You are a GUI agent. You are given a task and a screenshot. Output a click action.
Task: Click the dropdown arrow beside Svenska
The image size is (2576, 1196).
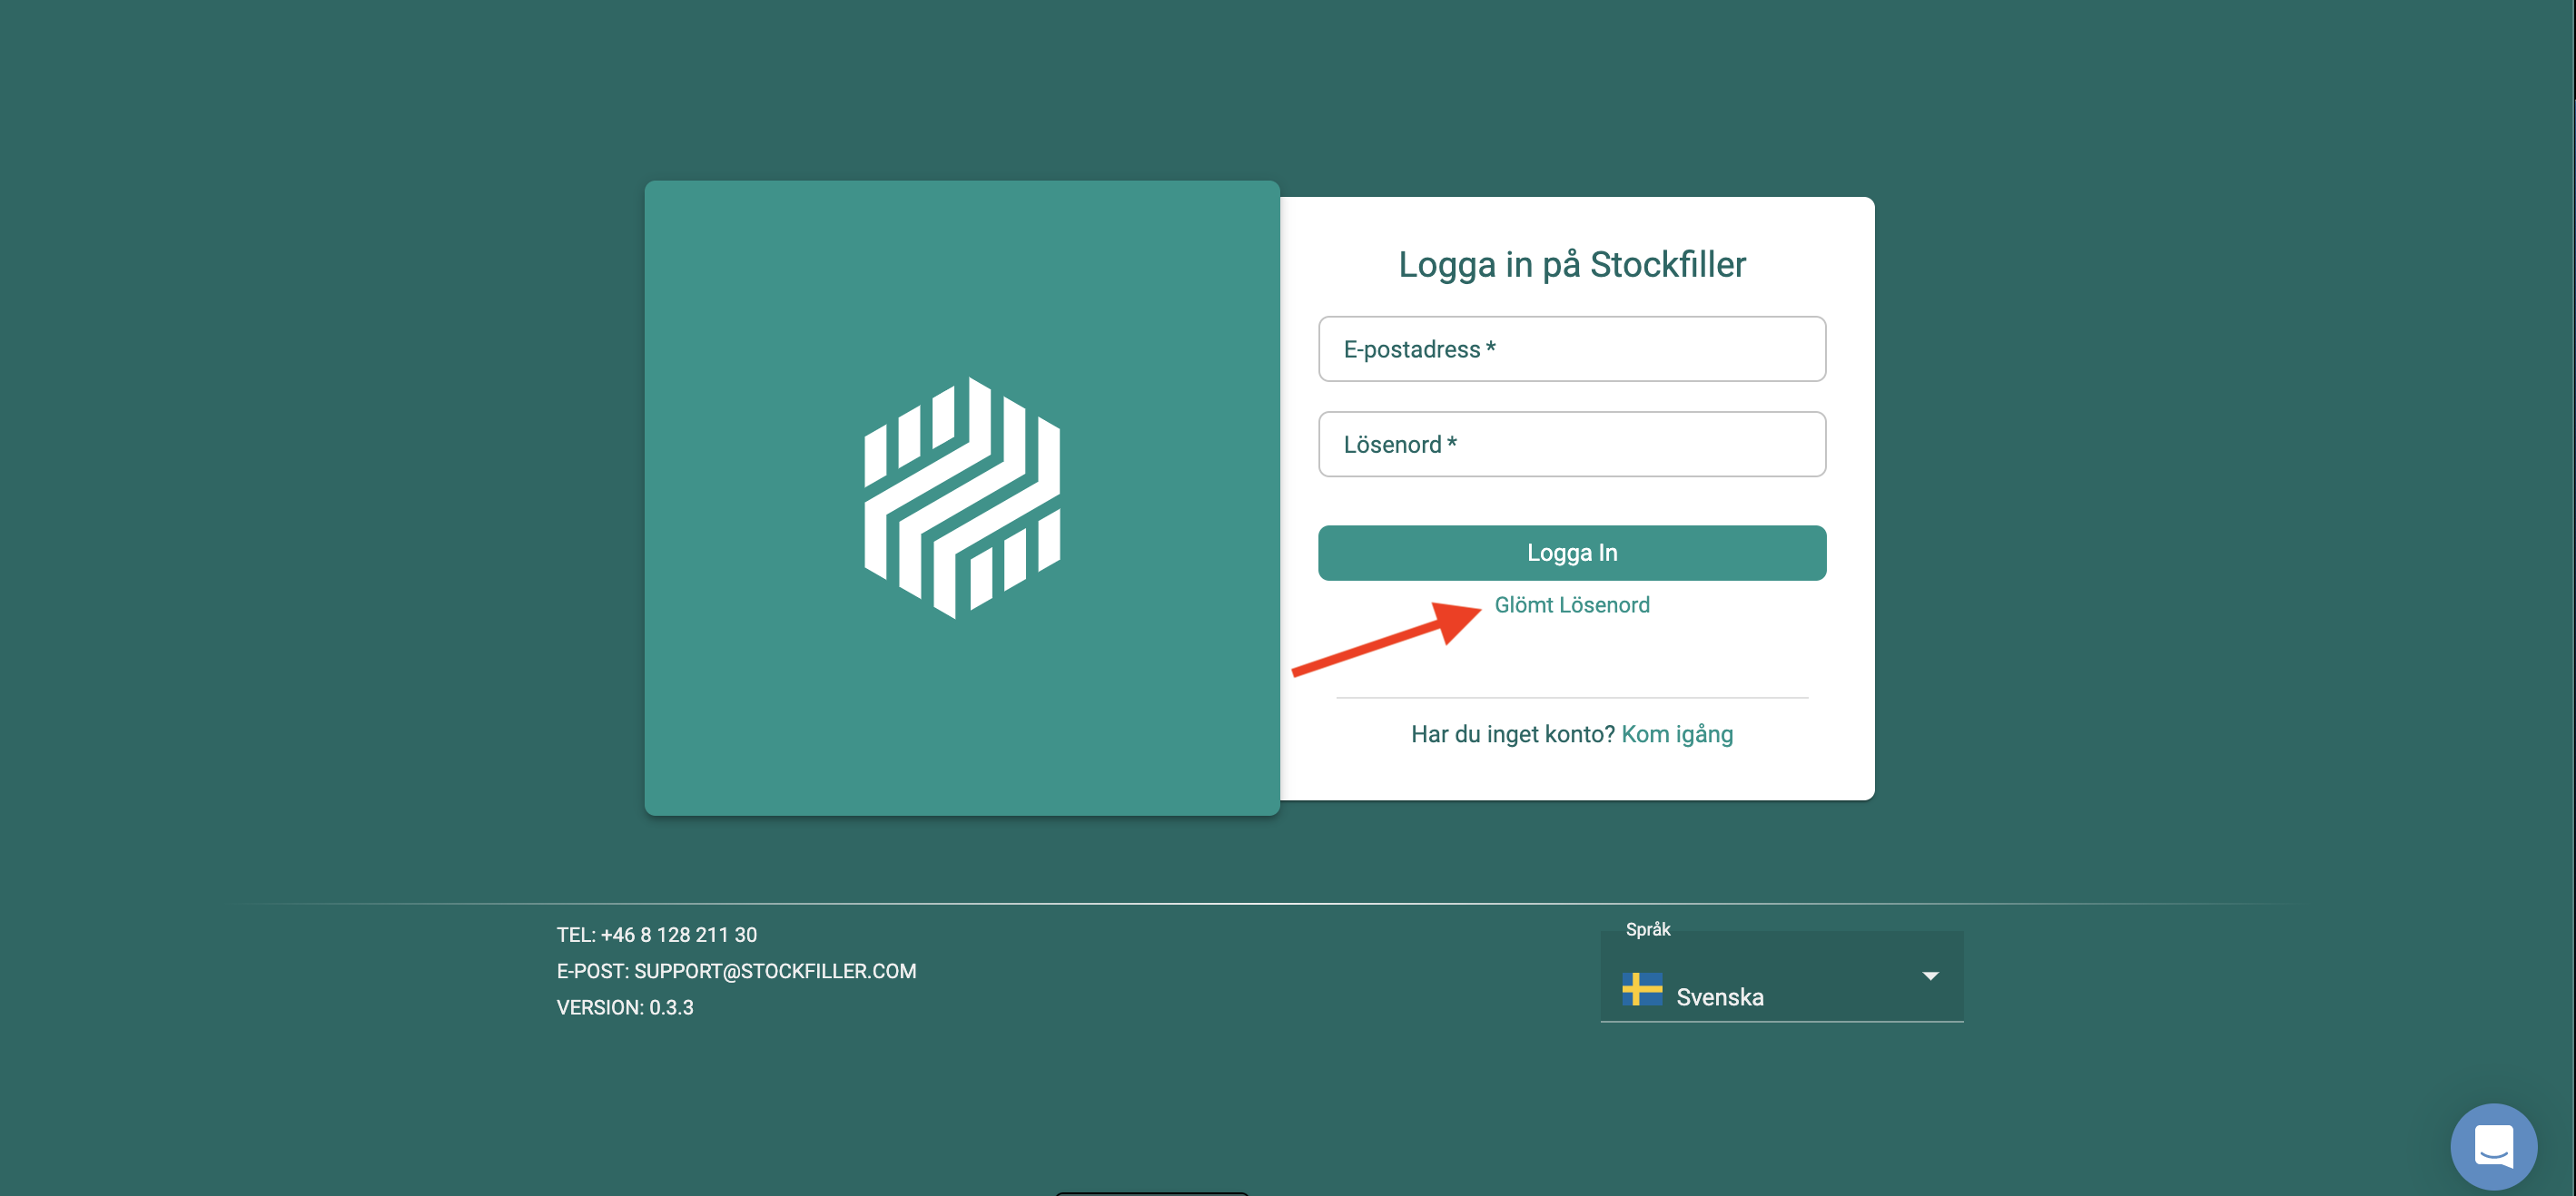(1930, 975)
